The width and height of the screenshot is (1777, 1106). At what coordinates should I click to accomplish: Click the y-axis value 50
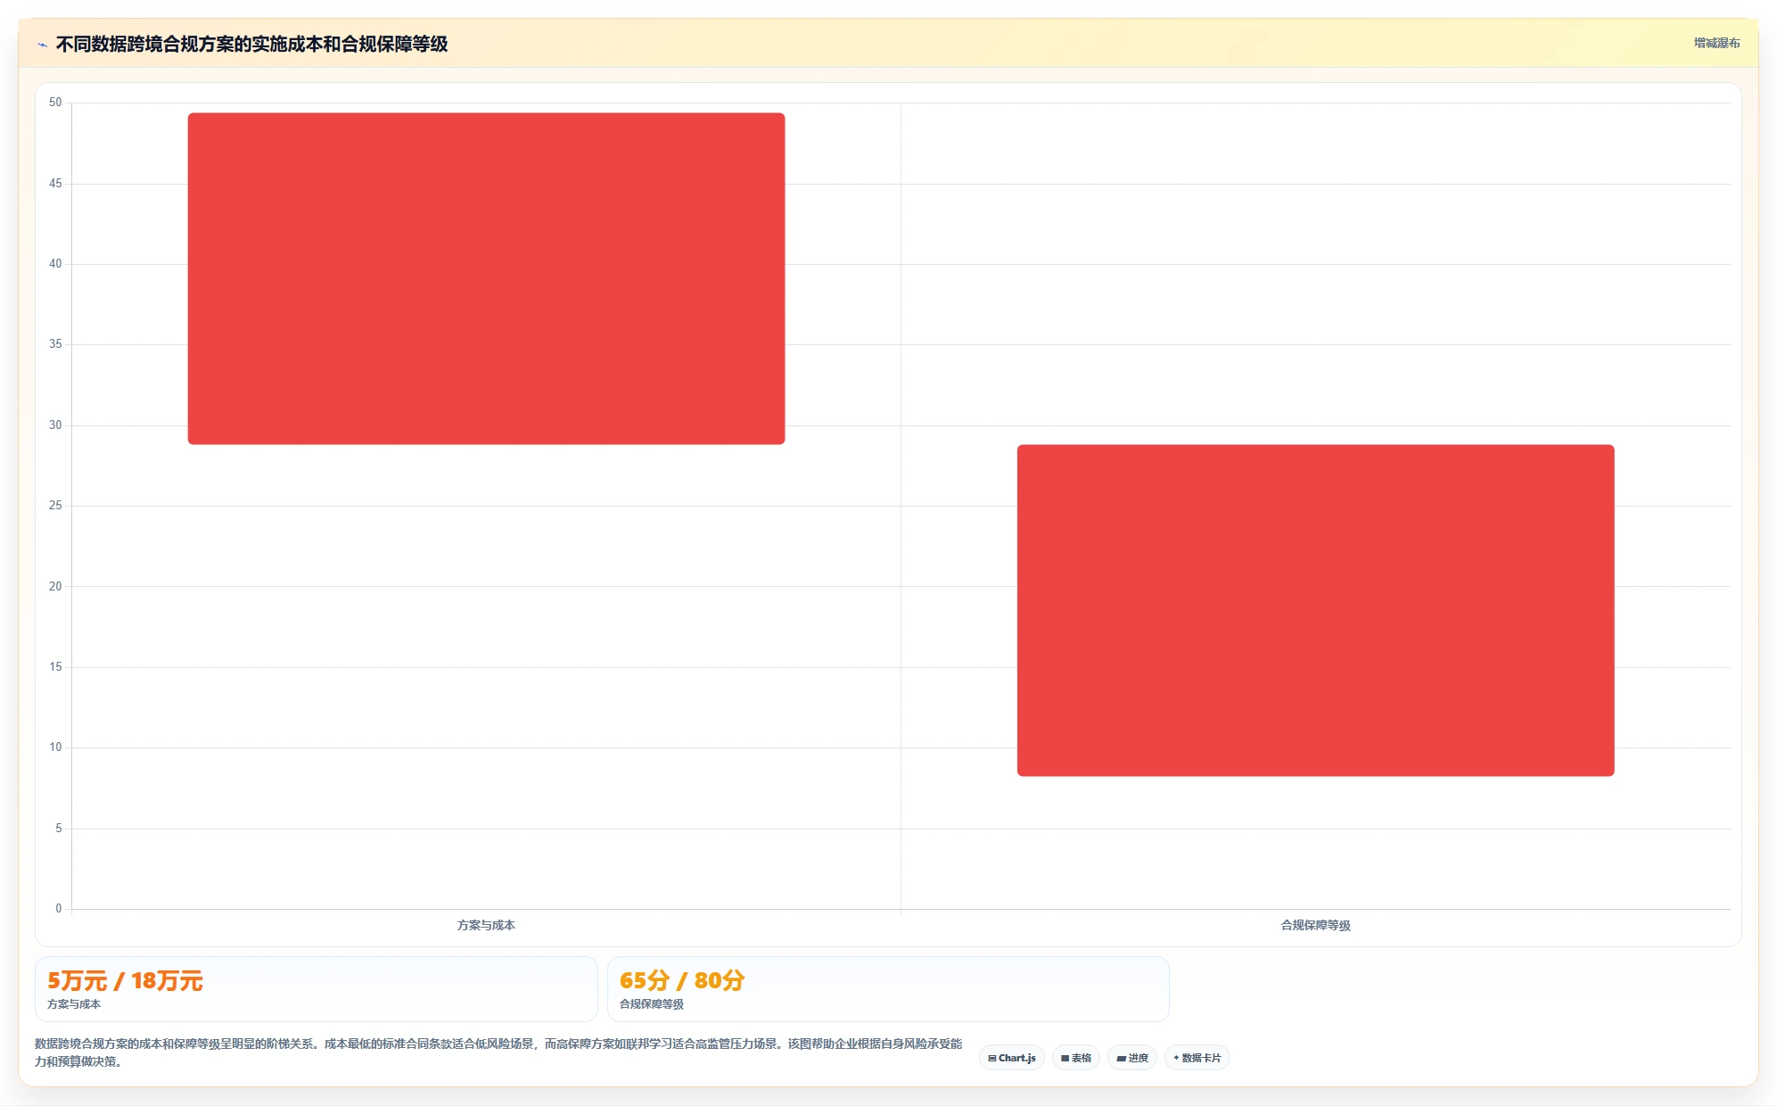(x=55, y=103)
